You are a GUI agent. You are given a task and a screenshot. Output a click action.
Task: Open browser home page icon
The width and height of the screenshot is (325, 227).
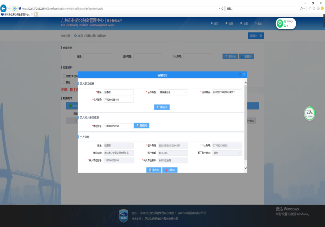pos(310,8)
